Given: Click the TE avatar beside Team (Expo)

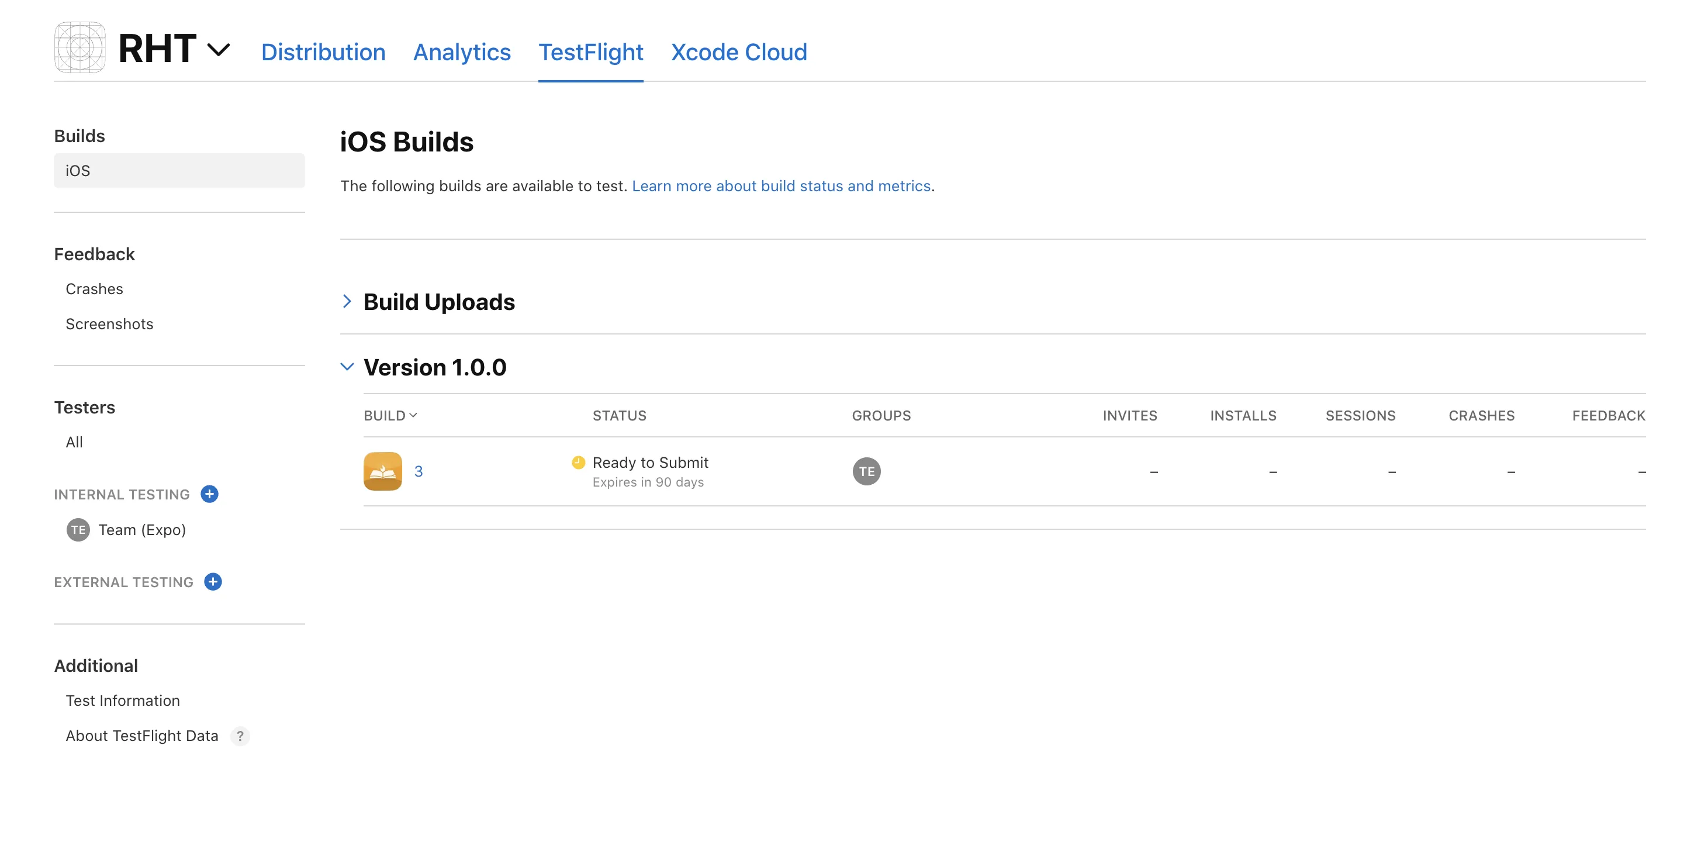Looking at the screenshot, I should coord(78,530).
